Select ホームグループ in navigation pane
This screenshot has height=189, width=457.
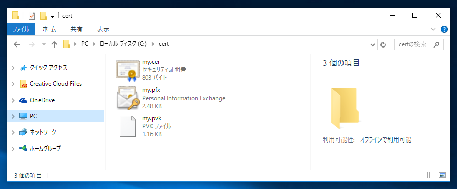tap(45, 148)
